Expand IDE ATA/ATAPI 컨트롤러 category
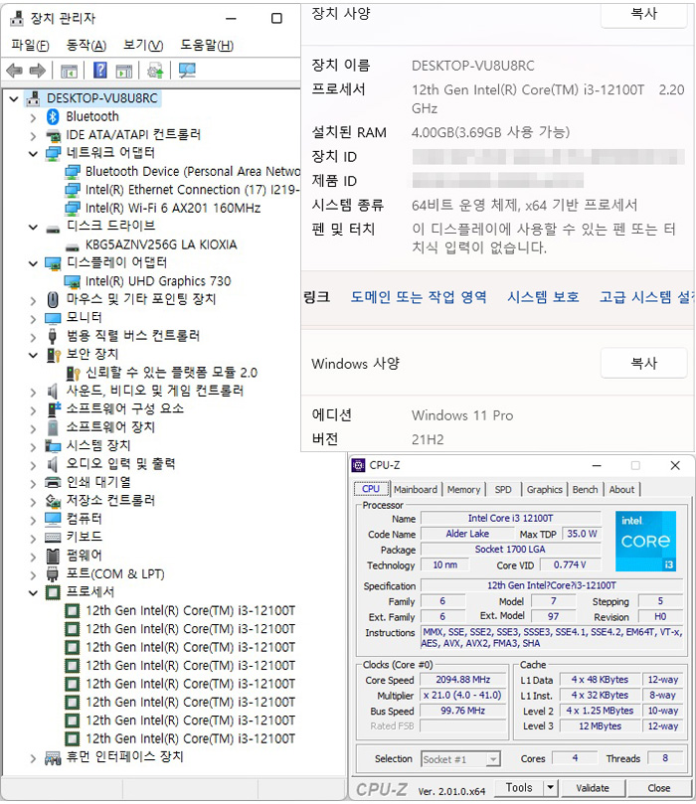The height and width of the screenshot is (804, 696). pyautogui.click(x=34, y=135)
